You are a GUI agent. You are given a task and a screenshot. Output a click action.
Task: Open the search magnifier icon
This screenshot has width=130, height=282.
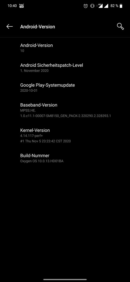(x=120, y=26)
